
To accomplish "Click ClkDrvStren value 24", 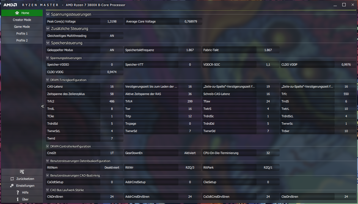I will coord(112,197).
